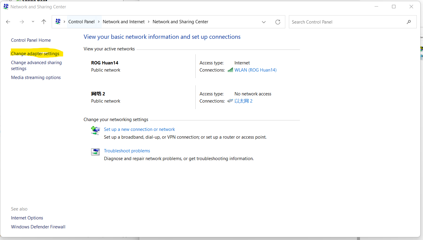Minimize the Network and Sharing Center window
The height and width of the screenshot is (240, 423).
click(x=376, y=7)
